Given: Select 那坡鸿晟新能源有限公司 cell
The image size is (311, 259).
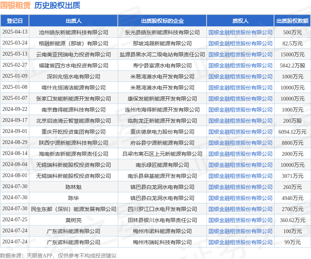Looking at the screenshot, I should [x=162, y=43].
